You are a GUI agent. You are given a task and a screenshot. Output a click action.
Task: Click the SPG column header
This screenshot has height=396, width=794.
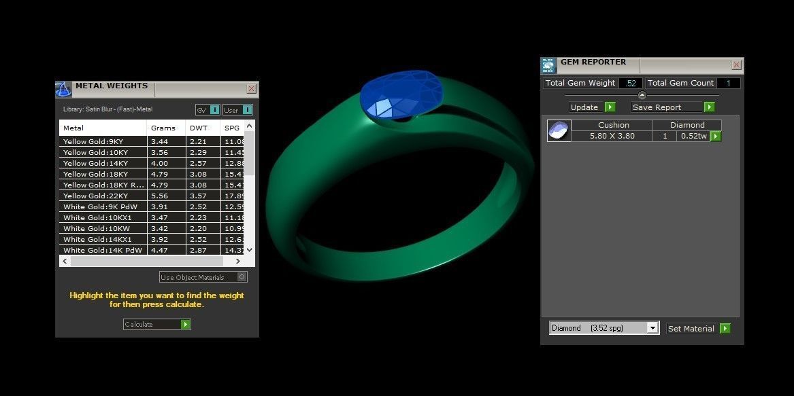[233, 128]
